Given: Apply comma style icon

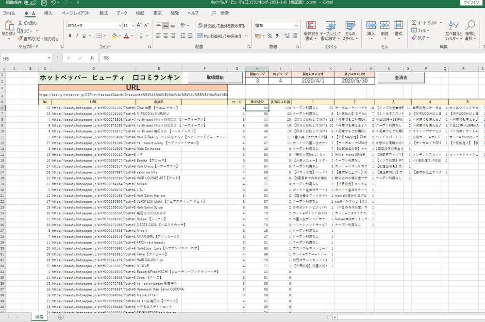Looking at the screenshot, I should pyautogui.click(x=277, y=36).
